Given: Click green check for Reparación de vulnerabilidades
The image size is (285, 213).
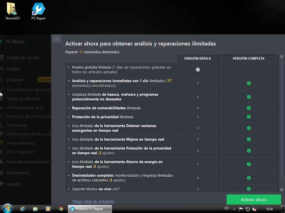Looking at the screenshot, I should [x=249, y=108].
